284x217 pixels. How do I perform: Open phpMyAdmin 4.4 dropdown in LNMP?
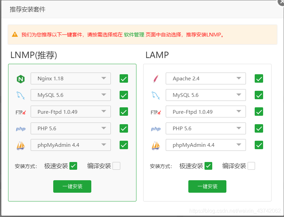point(71,145)
